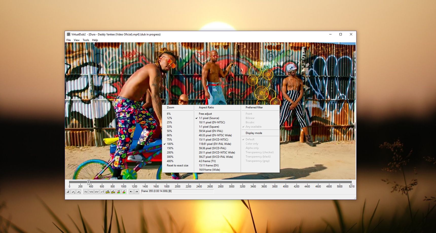
Task: Click the timeline position slider thumb
Action: click(88, 182)
